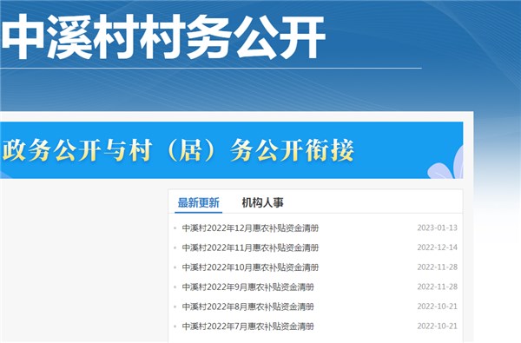
Task: Click the 2022-12-14 date label
Action: [x=438, y=247]
